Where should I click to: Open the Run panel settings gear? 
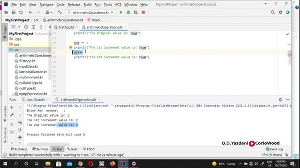(280, 99)
